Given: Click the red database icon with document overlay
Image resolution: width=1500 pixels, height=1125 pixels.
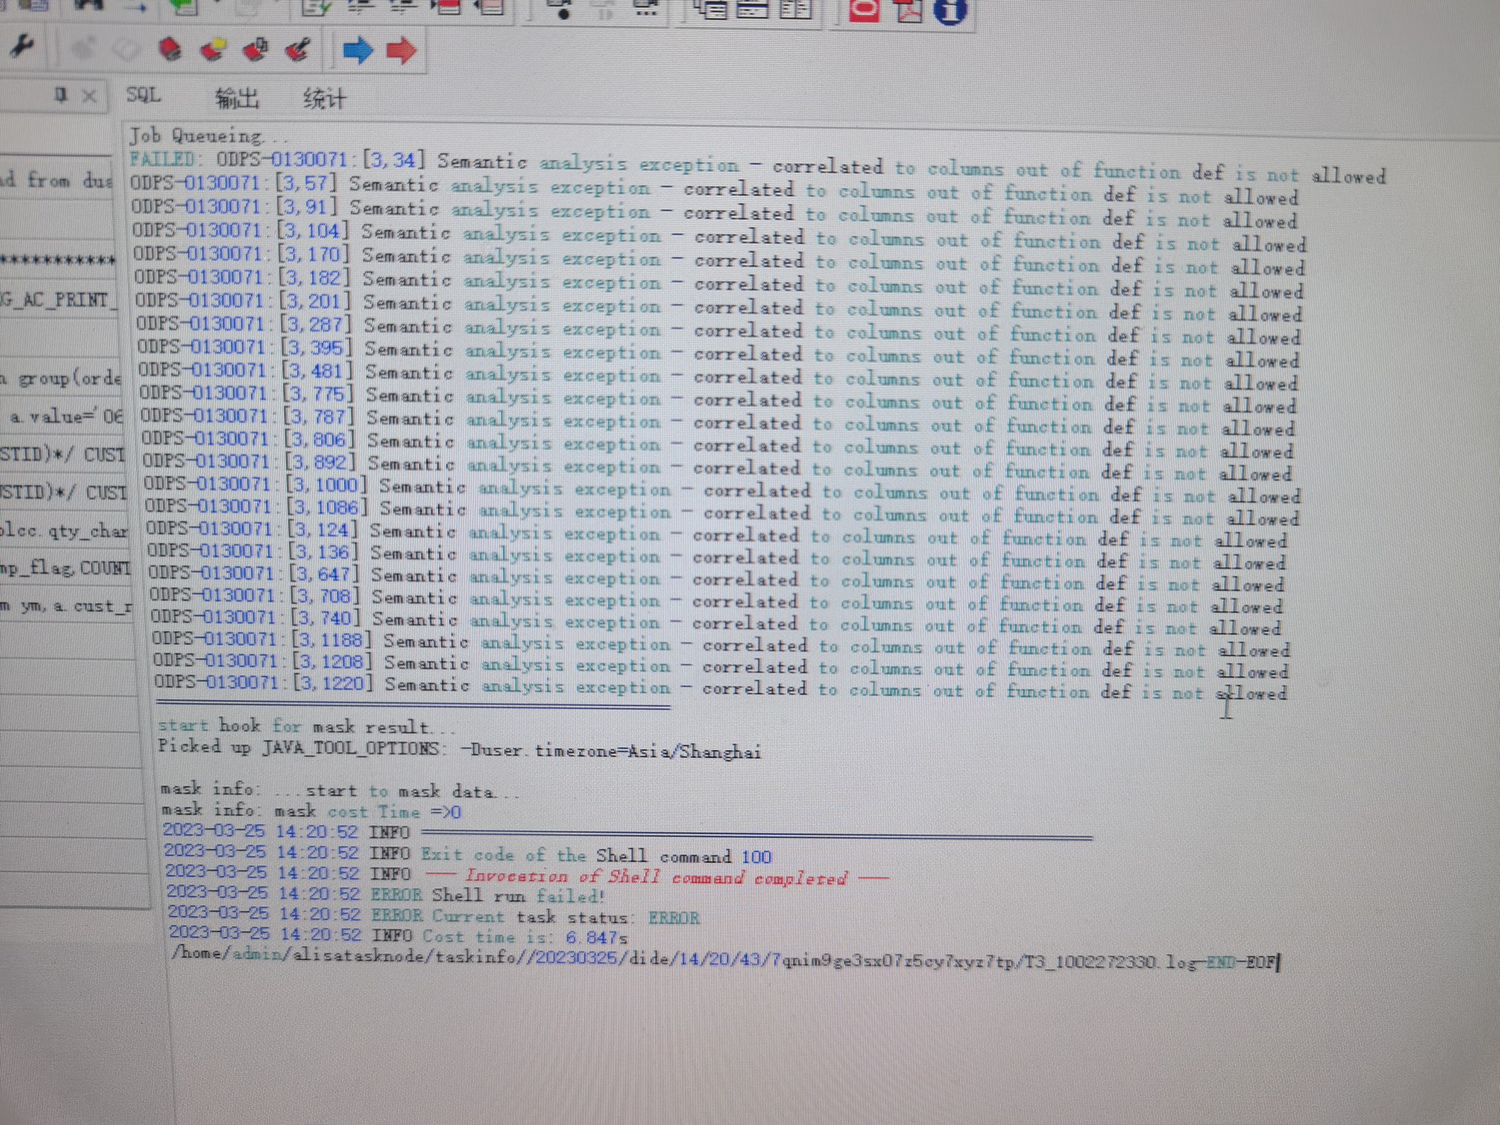Looking at the screenshot, I should click(x=256, y=49).
